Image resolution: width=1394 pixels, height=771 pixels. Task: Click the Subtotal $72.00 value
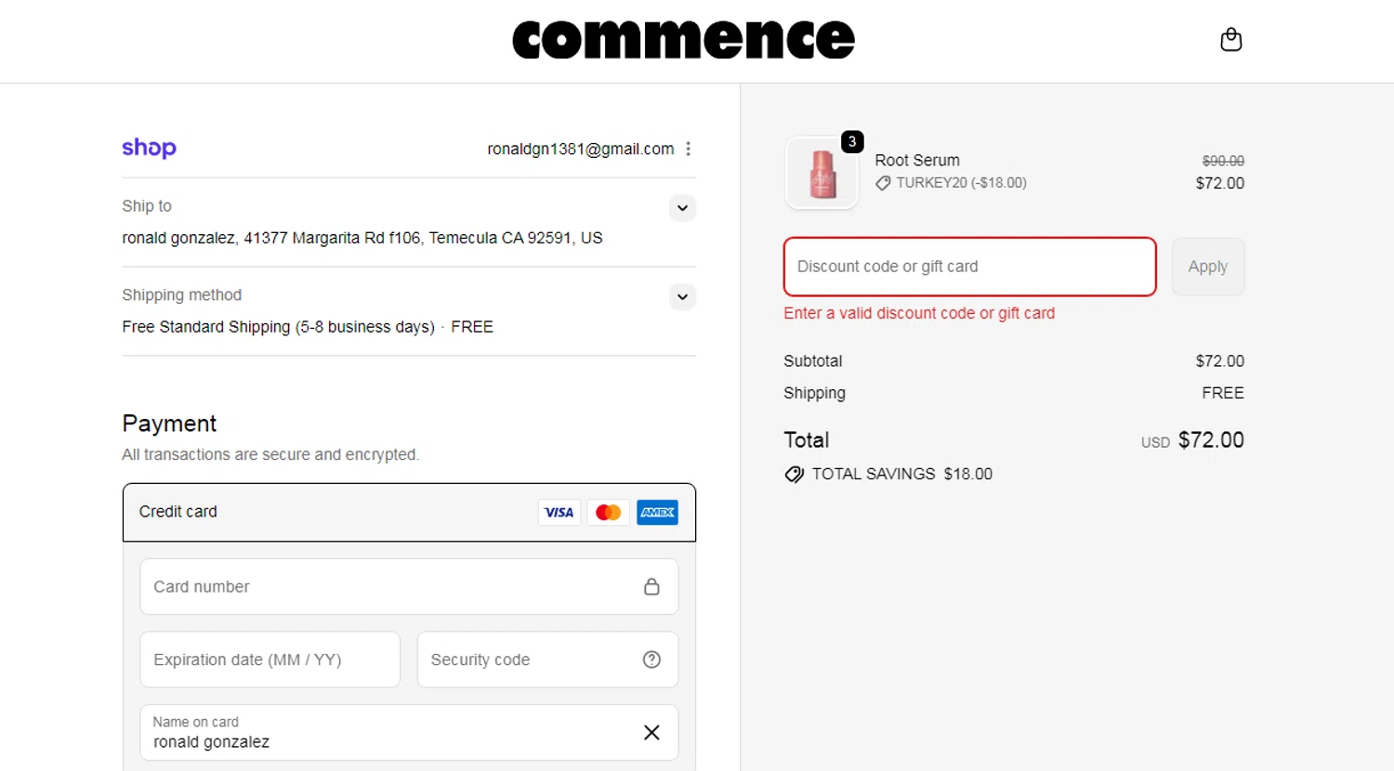click(x=1219, y=361)
